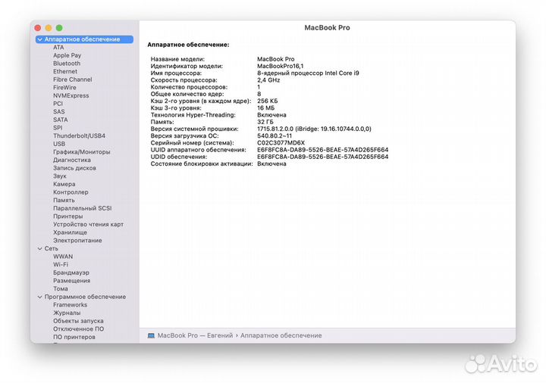The image size is (546, 383).
Task: Select Apple Pay in the sidebar
Action: [x=67, y=55]
